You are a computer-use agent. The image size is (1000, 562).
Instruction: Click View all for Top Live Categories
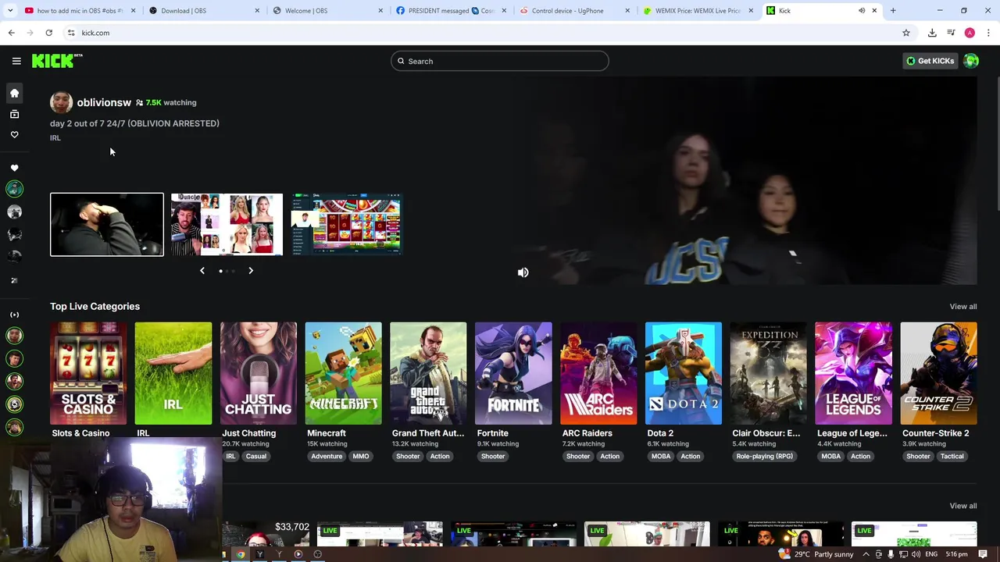[962, 307]
